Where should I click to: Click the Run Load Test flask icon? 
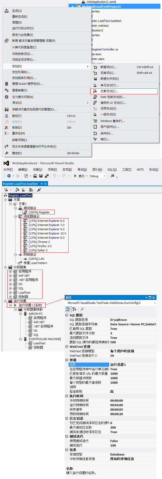6,190
